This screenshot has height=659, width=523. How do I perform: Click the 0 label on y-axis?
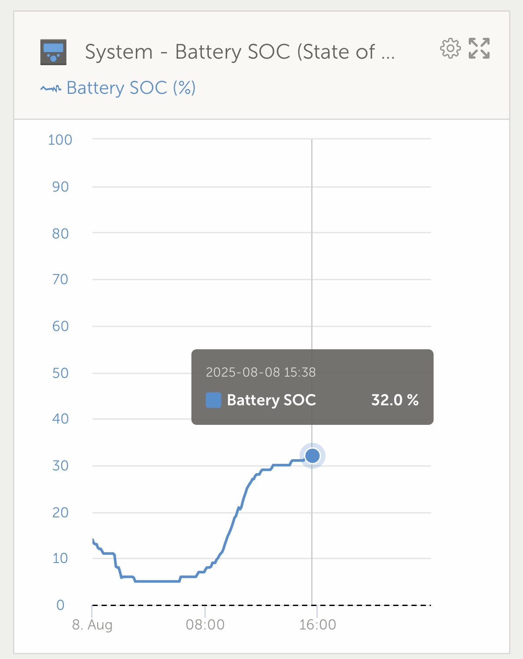click(x=60, y=605)
